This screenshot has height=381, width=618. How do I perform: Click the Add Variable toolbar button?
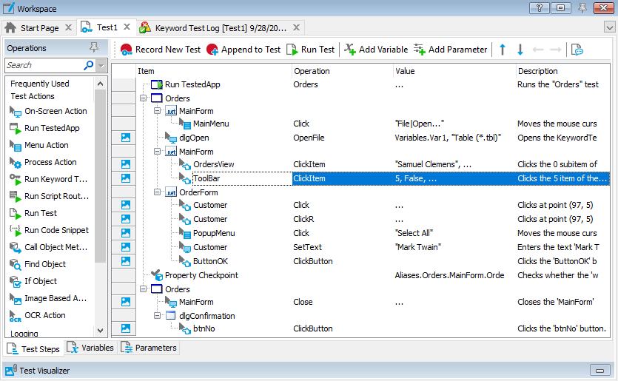(x=375, y=50)
